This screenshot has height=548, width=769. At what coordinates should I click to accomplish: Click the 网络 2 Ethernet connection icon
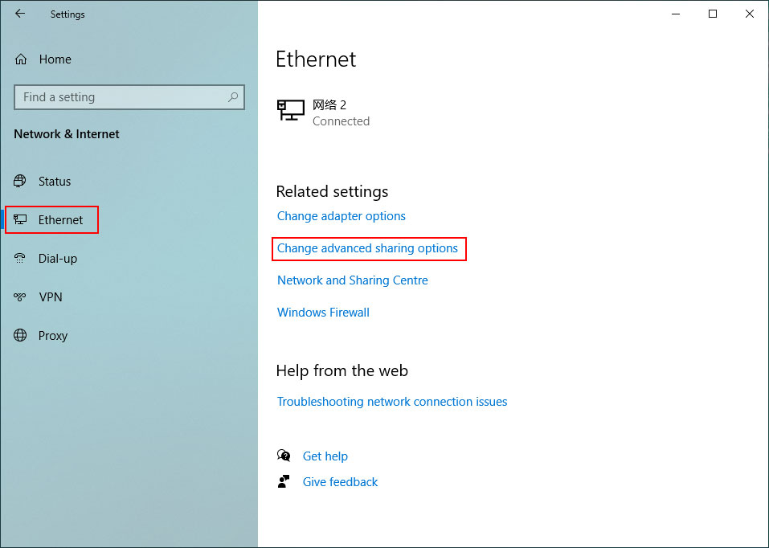[x=290, y=111]
